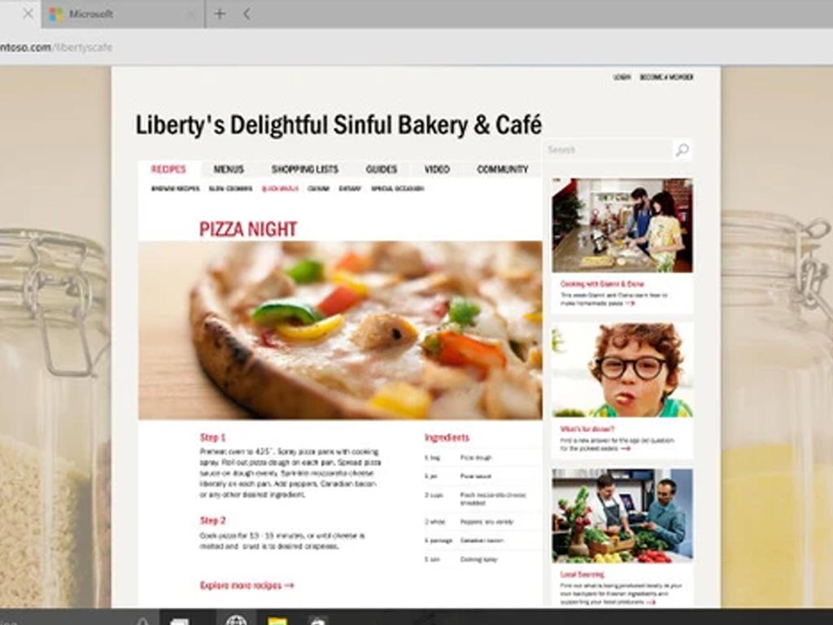833x625 pixels.
Task: Click the search magnifier icon
Action: [683, 151]
